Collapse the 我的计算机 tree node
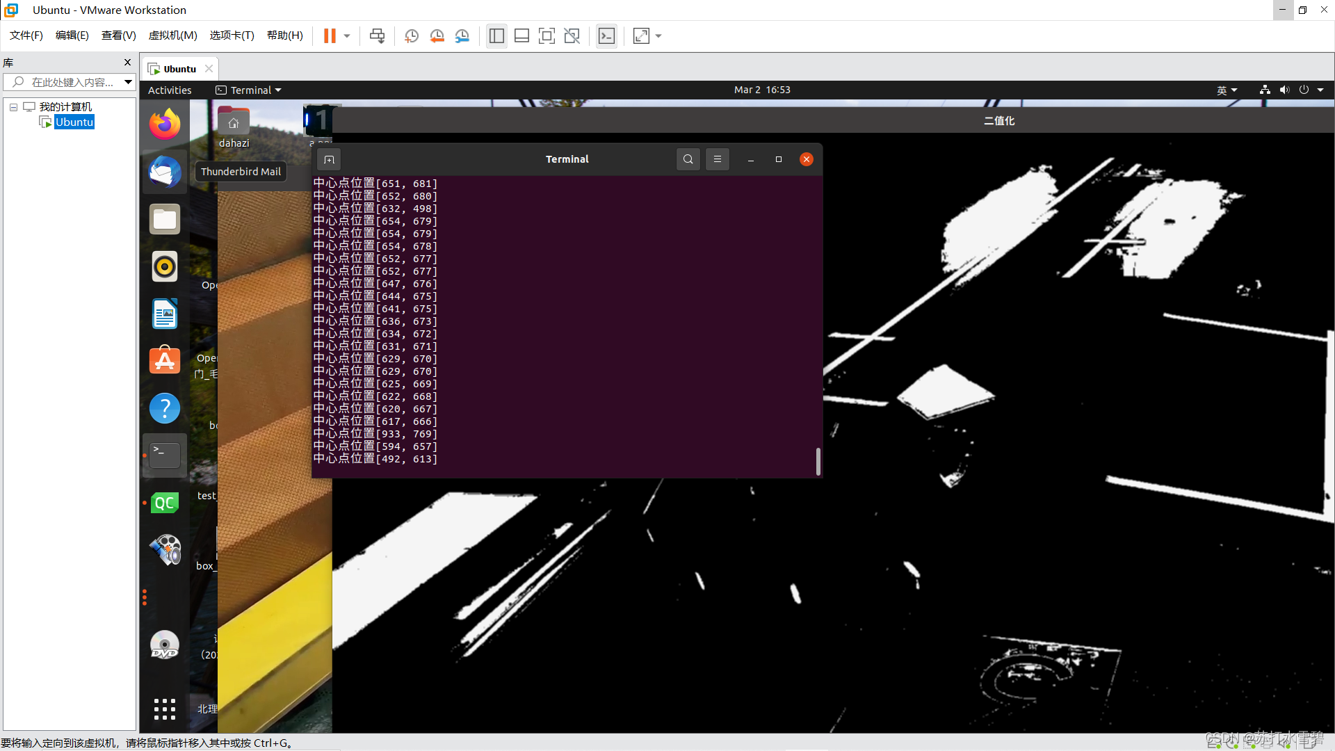The width and height of the screenshot is (1335, 751). click(x=13, y=107)
